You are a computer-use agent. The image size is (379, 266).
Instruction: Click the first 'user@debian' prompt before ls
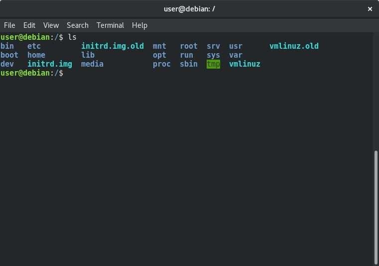25,37
